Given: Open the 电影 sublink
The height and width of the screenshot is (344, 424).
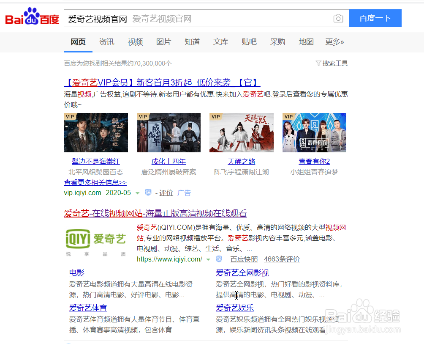Looking at the screenshot, I should tap(77, 273).
